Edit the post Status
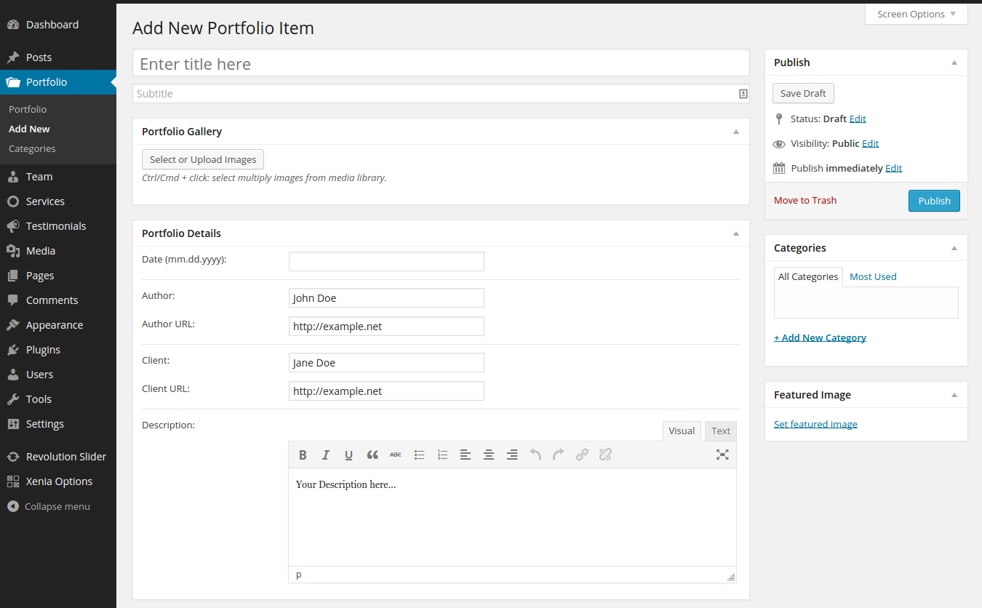This screenshot has height=608, width=982. (x=858, y=119)
